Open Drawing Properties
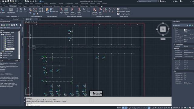The height and width of the screenshot is (109, 194). 123,14
